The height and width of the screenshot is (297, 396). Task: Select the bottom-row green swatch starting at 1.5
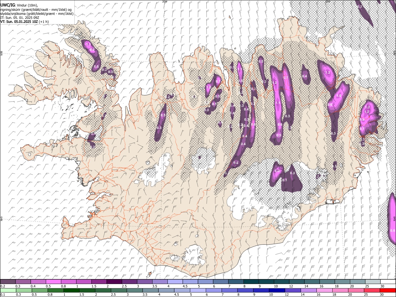(87, 290)
